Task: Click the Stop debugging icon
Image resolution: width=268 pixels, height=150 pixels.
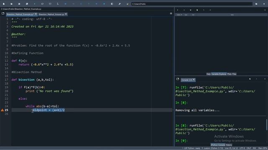Action: coord(104,4)
